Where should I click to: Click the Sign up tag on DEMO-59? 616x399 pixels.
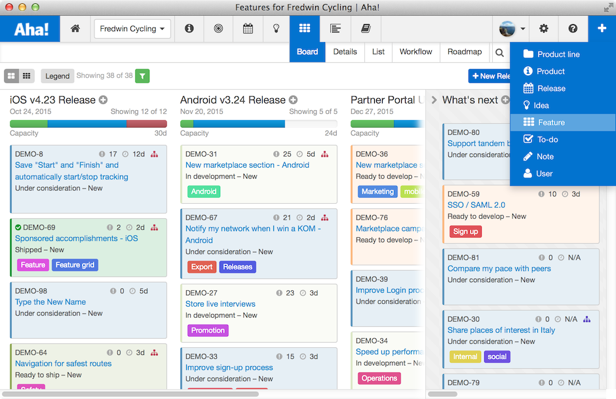pos(465,231)
